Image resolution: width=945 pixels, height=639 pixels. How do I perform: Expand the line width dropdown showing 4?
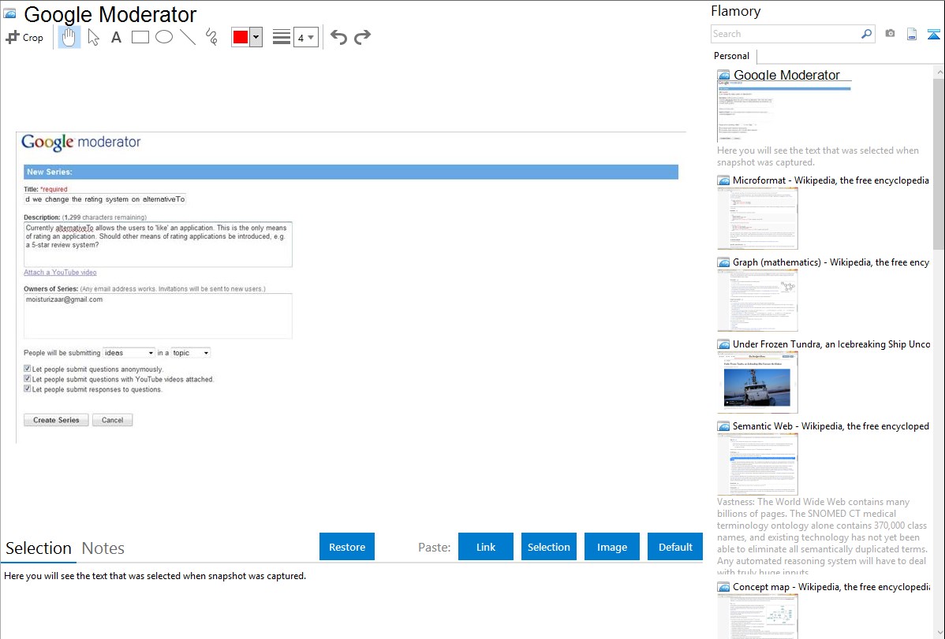(x=306, y=37)
